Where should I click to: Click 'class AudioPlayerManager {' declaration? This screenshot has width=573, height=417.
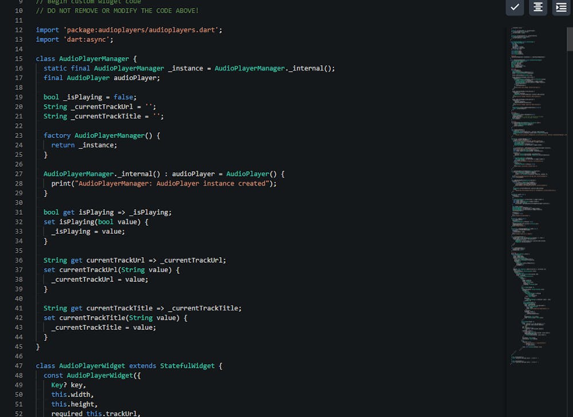(87, 59)
